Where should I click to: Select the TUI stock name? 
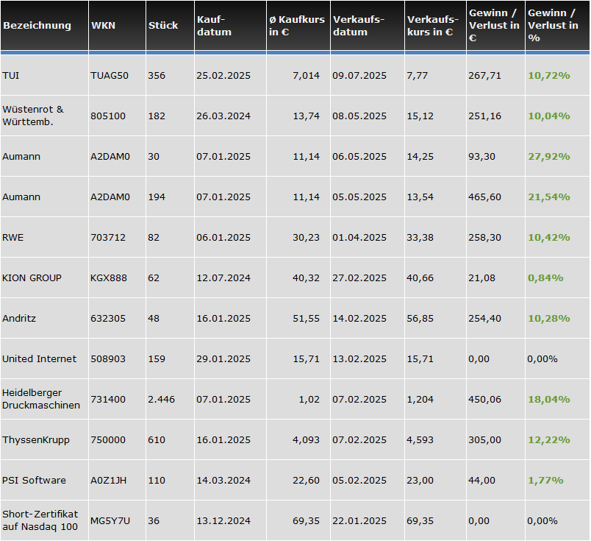click(x=11, y=75)
